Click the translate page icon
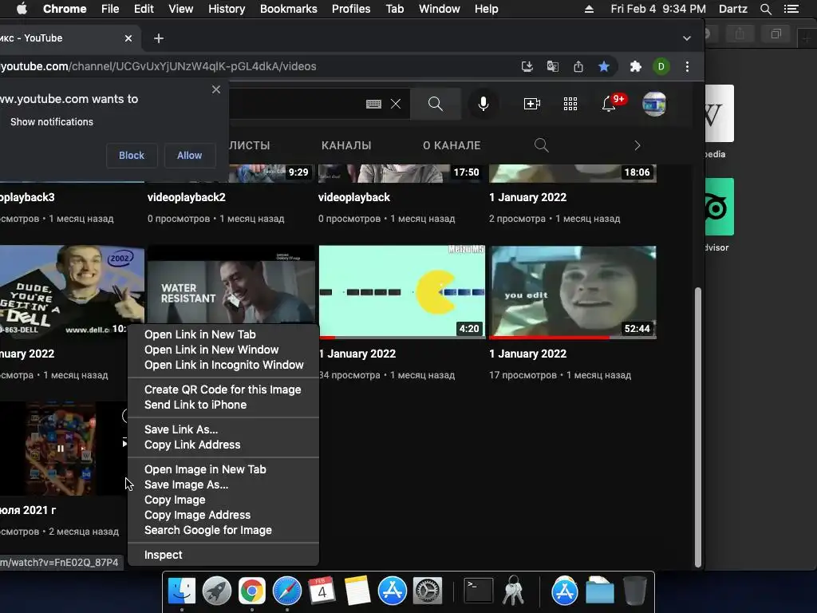This screenshot has height=613, width=817. click(552, 66)
